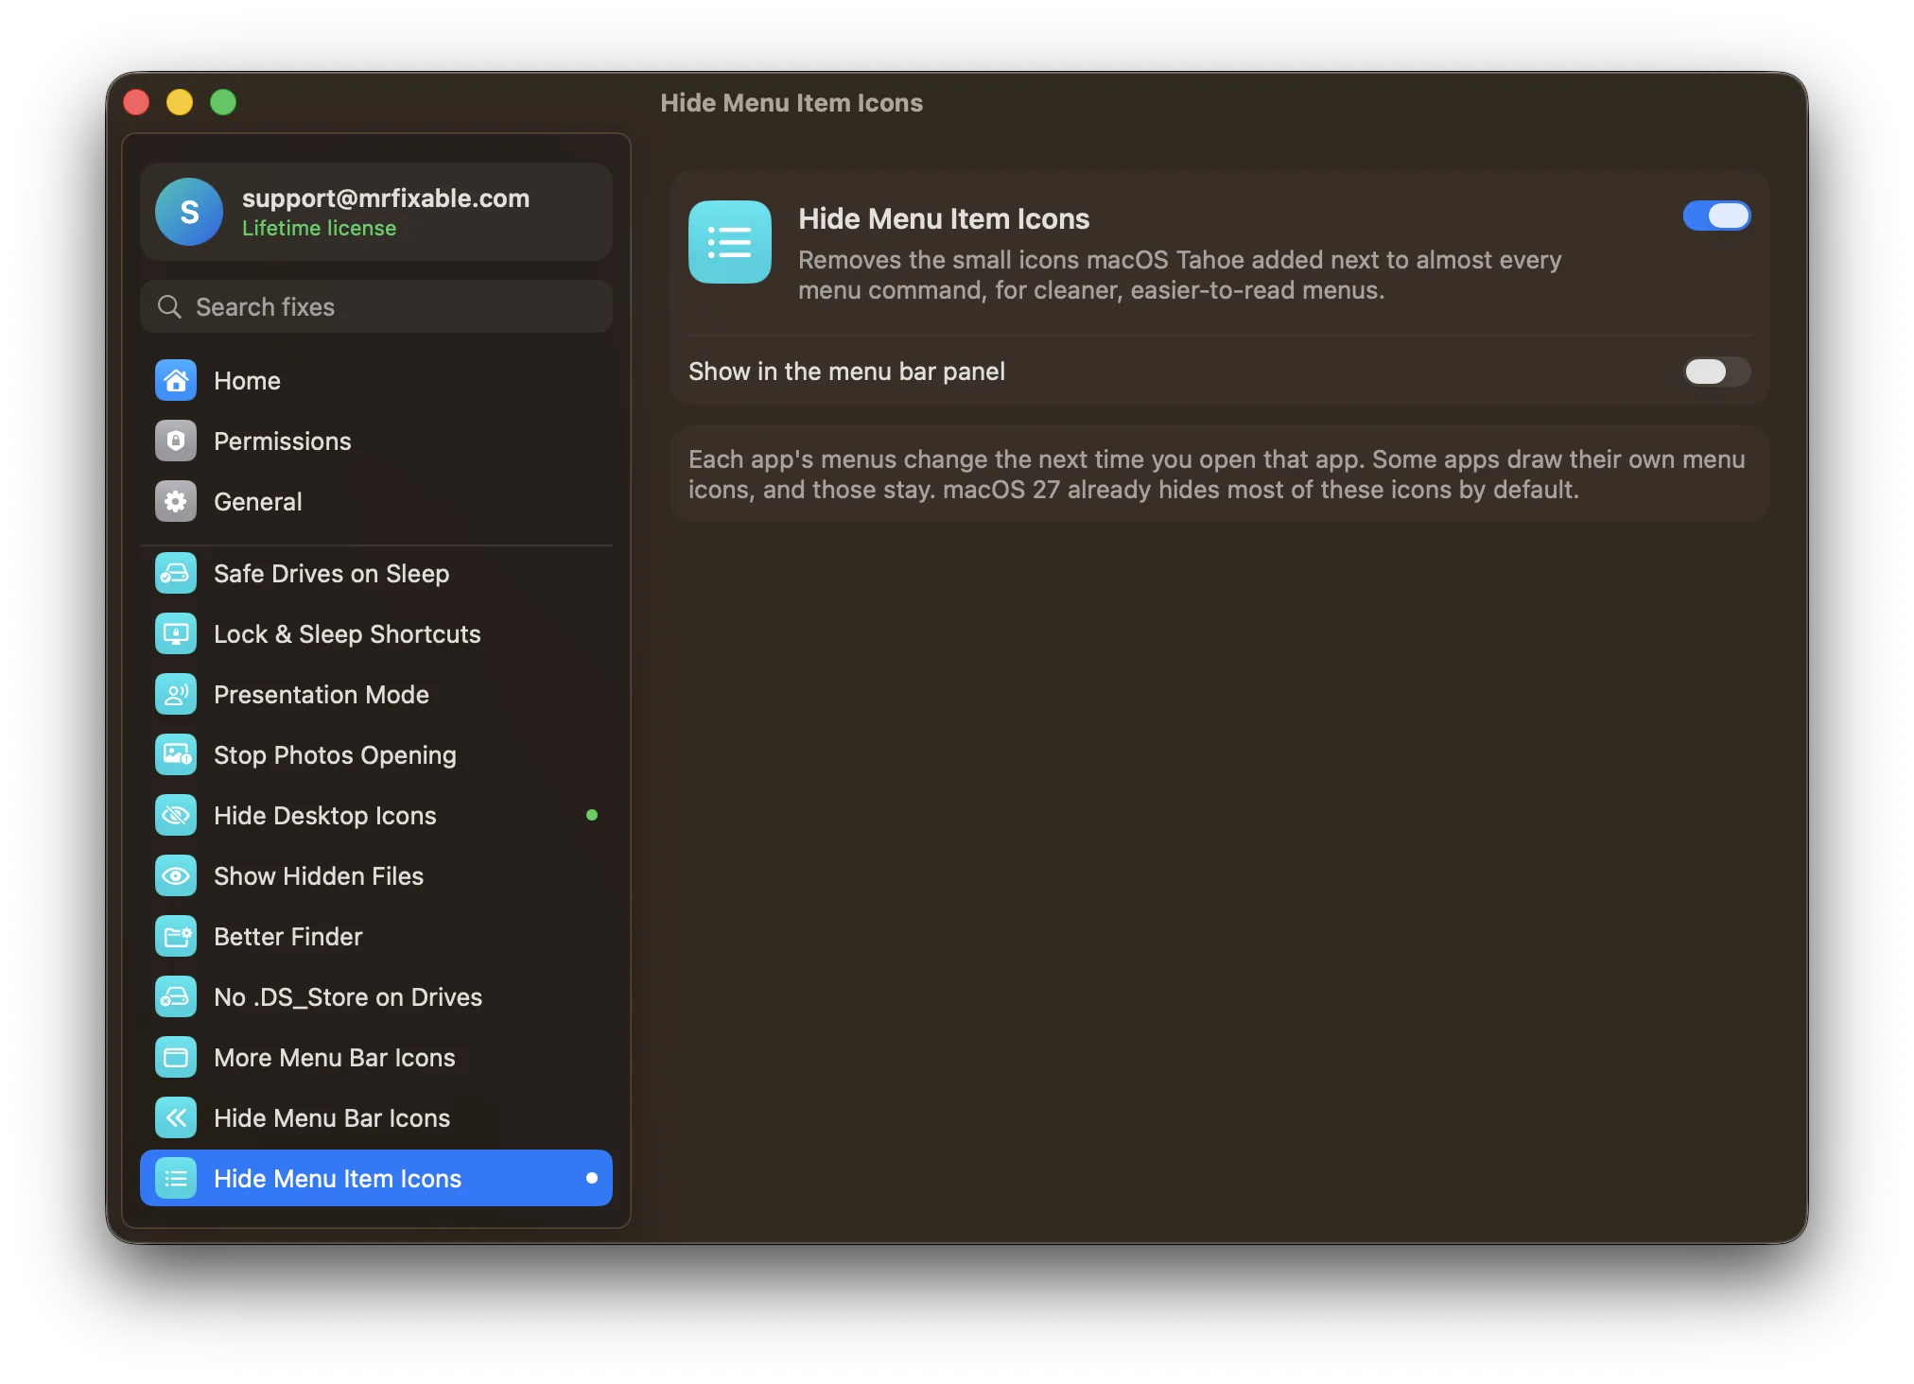Click the large list icon in the detail card

(x=730, y=242)
